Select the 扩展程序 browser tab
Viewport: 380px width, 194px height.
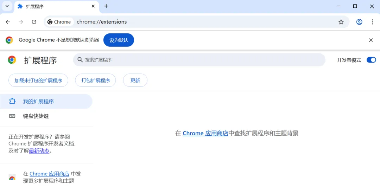point(57,7)
